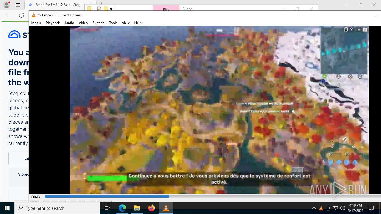Reload the page in Edge browser

(x=21, y=15)
